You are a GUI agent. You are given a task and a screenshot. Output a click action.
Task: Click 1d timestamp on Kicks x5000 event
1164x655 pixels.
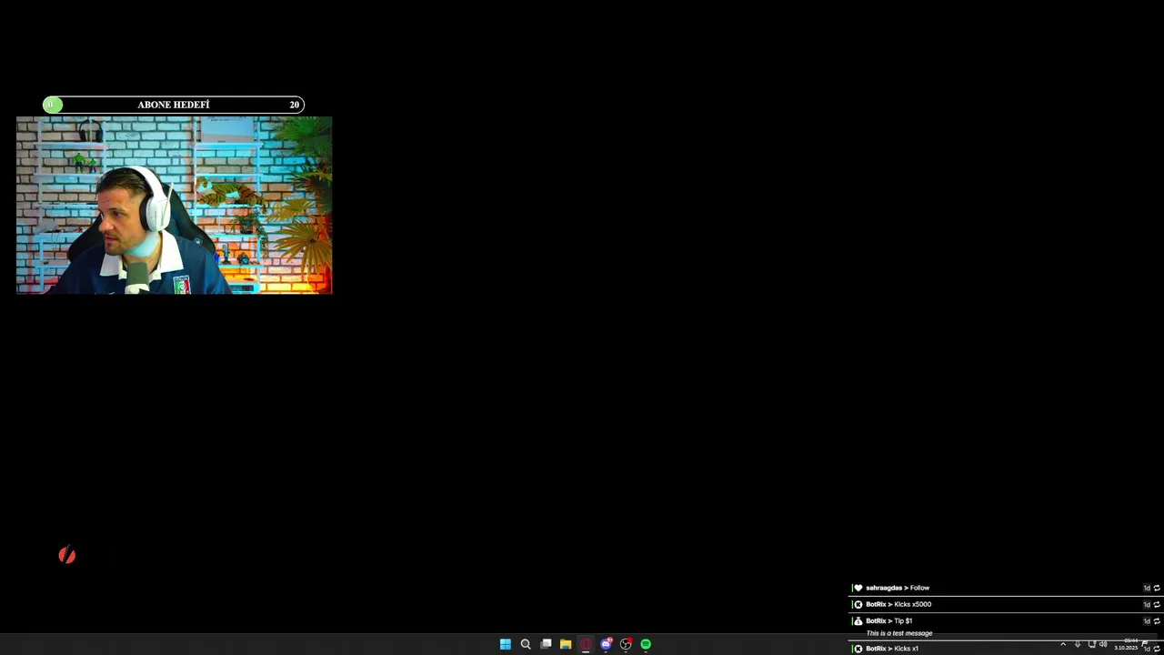point(1147,605)
